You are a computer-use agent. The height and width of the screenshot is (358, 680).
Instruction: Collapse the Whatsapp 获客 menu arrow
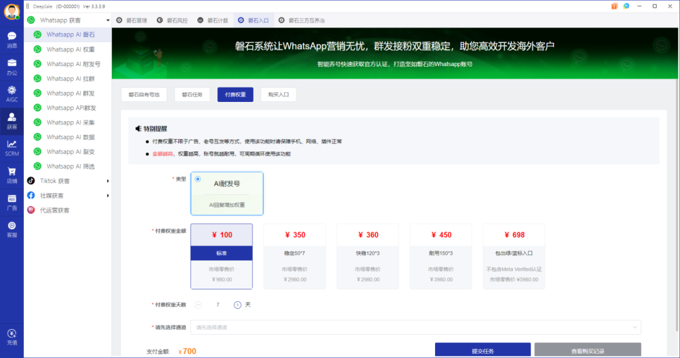(108, 20)
